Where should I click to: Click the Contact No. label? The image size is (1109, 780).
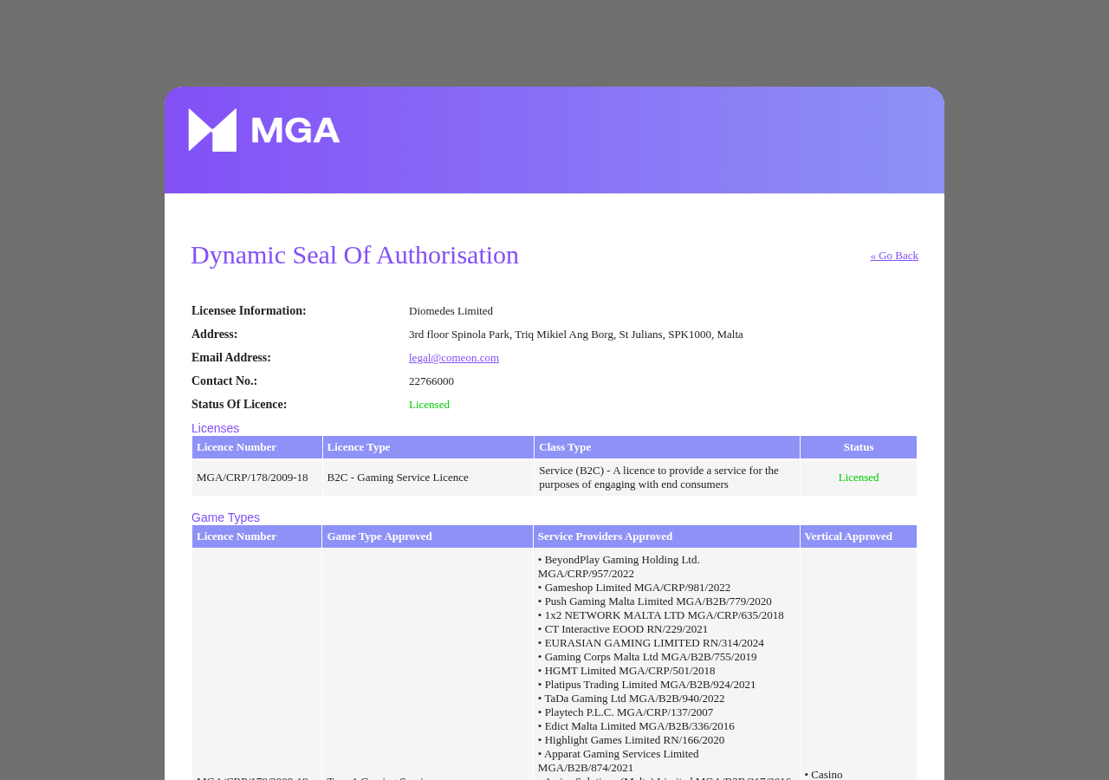click(224, 381)
